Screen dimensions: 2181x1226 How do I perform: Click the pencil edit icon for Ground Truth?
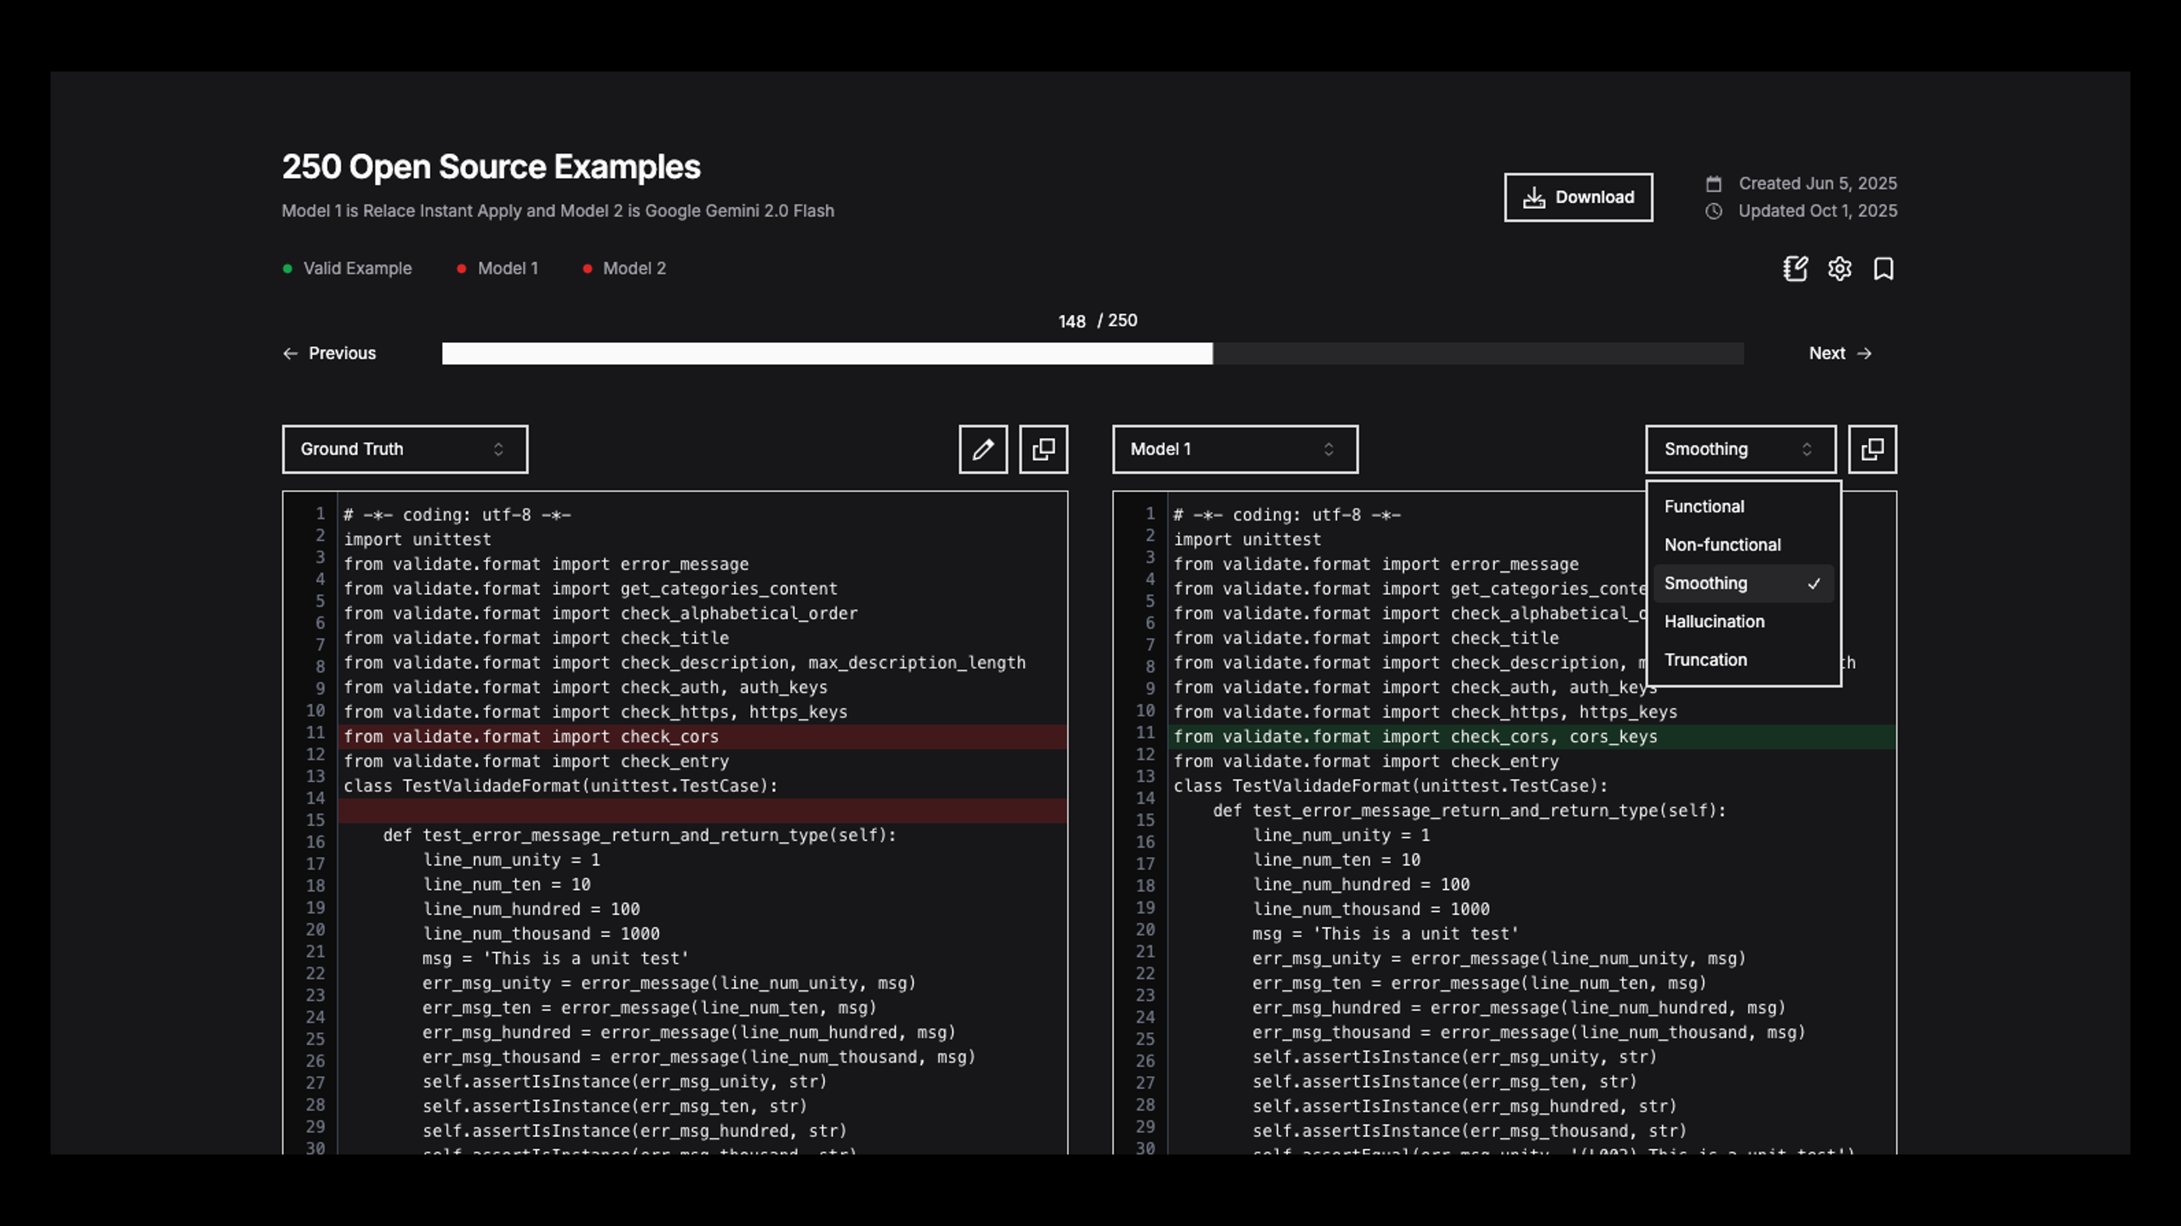click(x=982, y=450)
